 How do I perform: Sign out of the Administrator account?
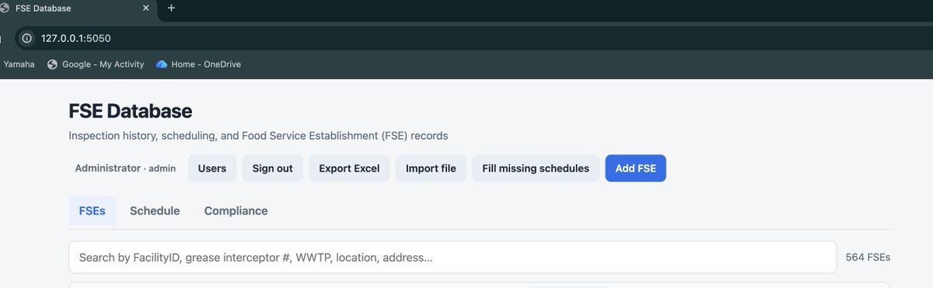click(272, 168)
